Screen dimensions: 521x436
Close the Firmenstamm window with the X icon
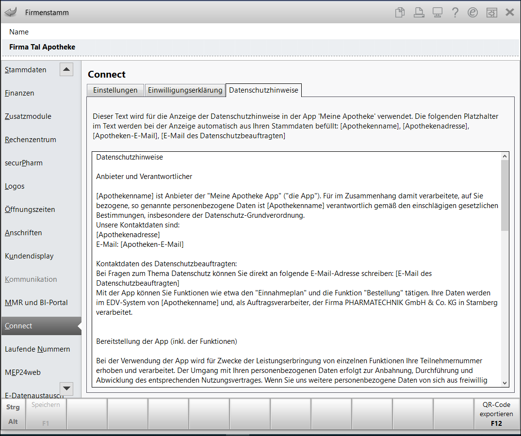pos(510,12)
